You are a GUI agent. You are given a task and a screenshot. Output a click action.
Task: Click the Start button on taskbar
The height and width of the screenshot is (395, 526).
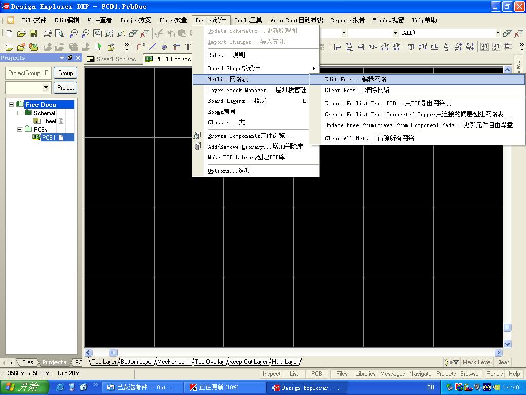(25, 387)
